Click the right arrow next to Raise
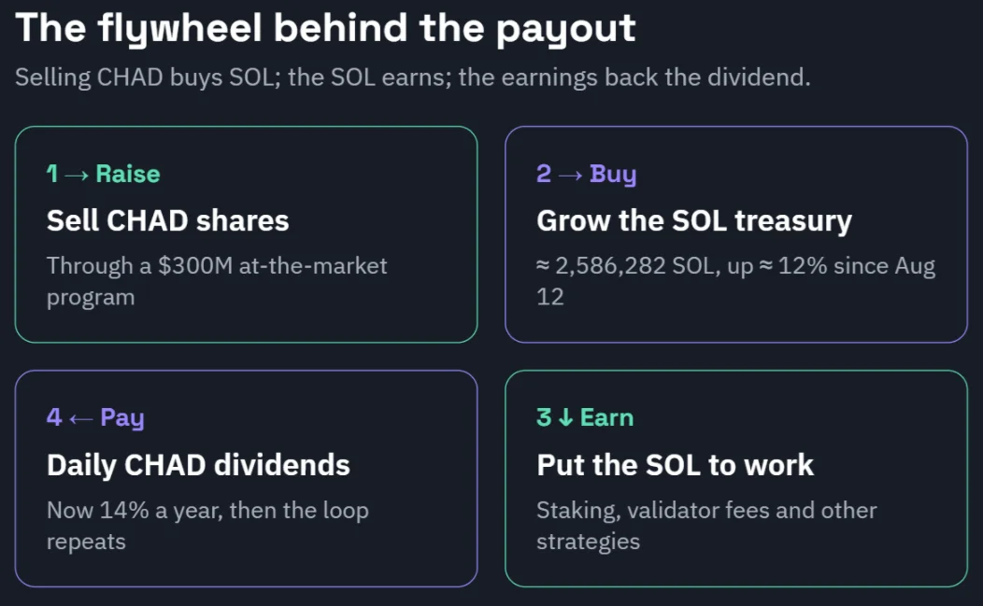 pyautogui.click(x=77, y=175)
